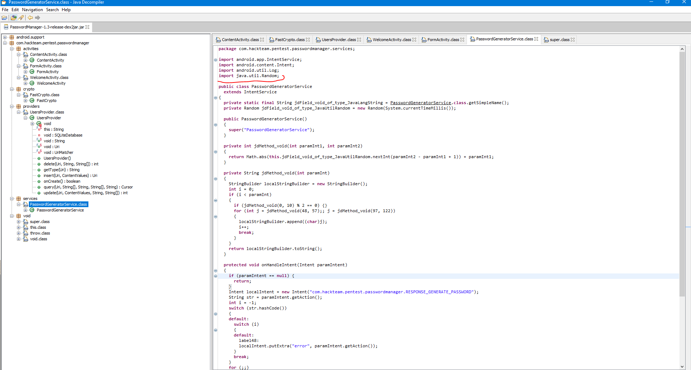
Task: Switch to the ContentActivity.class tab
Action: click(x=240, y=40)
